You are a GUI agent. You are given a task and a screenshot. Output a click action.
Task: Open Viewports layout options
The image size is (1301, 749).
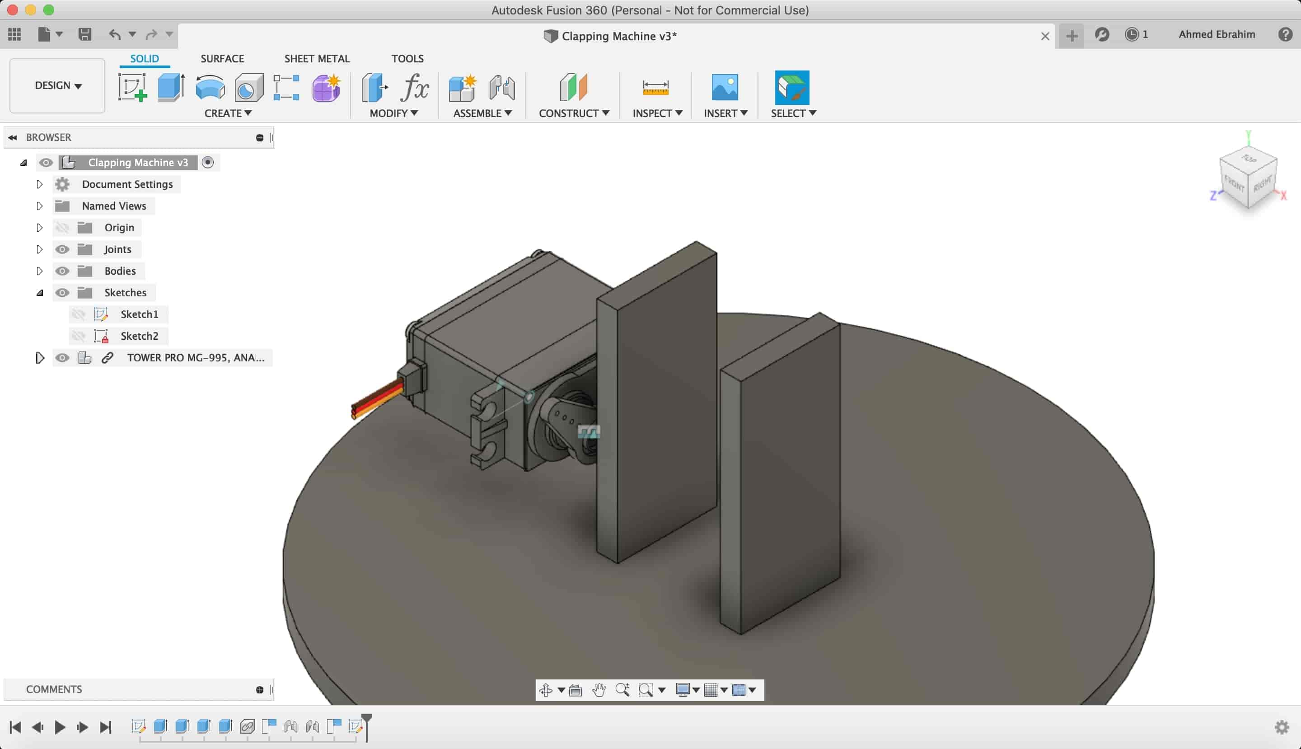click(739, 690)
